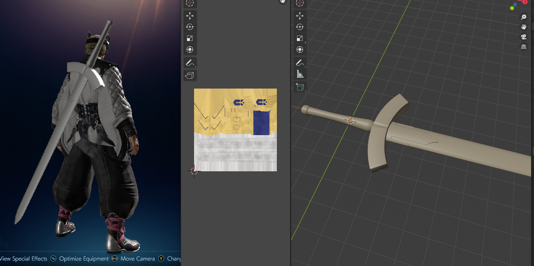Select the Rip Region tool in the UV editor
Viewport: 534px width, 266px height.
190,75
